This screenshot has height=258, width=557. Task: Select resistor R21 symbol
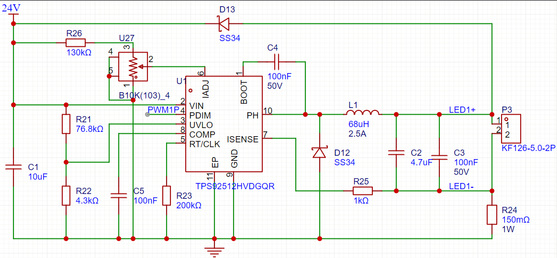coord(66,124)
